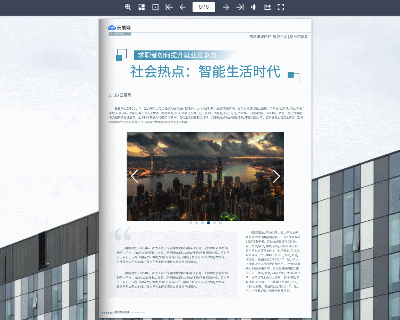The height and width of the screenshot is (320, 400).
Task: Click the page number field showing 8/18
Action: [204, 7]
